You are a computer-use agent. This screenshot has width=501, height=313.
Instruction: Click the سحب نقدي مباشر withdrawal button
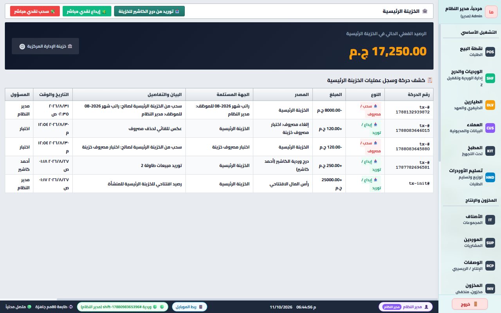coord(35,11)
